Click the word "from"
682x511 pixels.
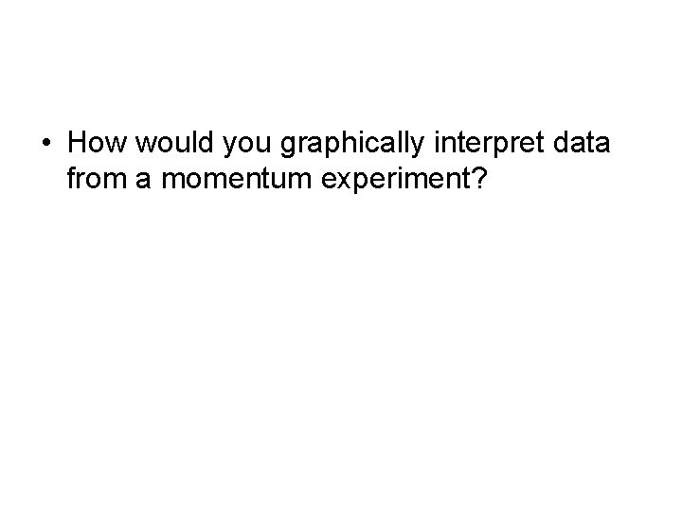point(96,178)
